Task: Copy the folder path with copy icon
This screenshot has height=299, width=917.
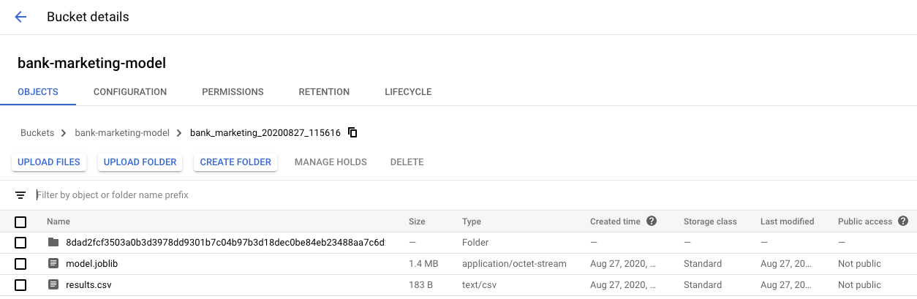Action: 352,132
